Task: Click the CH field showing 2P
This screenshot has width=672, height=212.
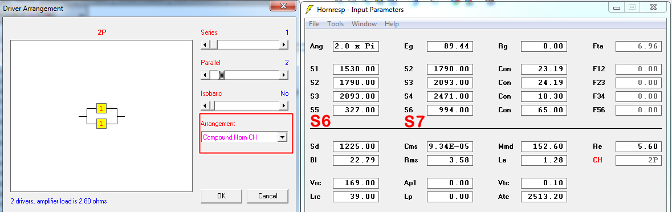Action: (638, 160)
